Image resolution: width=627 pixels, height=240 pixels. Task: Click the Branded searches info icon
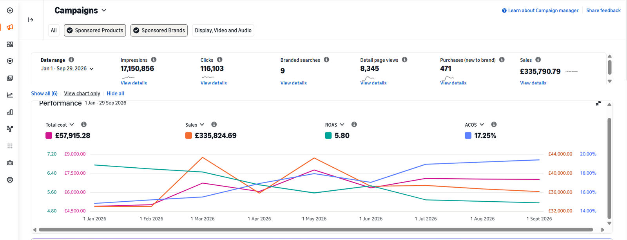[326, 59]
